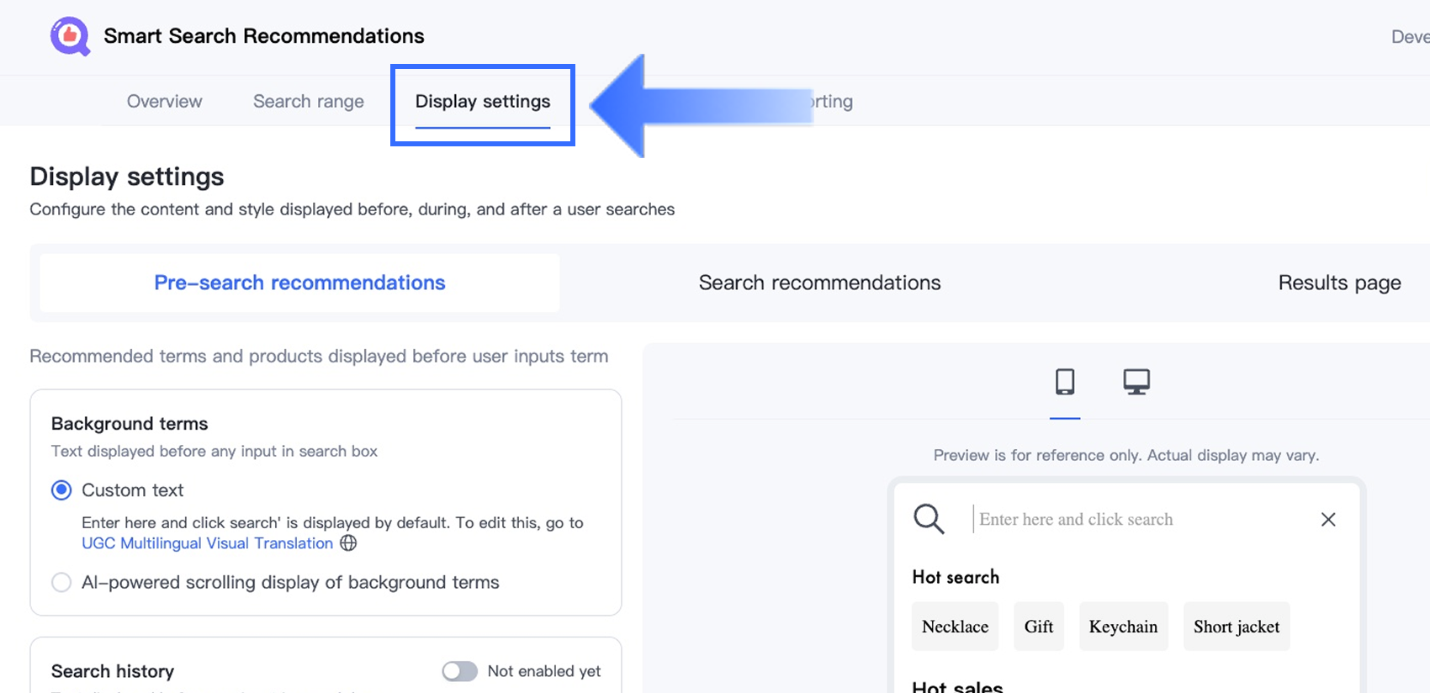Click the Smart Search Recommendations app logo
The image size is (1430, 693).
[x=70, y=36]
